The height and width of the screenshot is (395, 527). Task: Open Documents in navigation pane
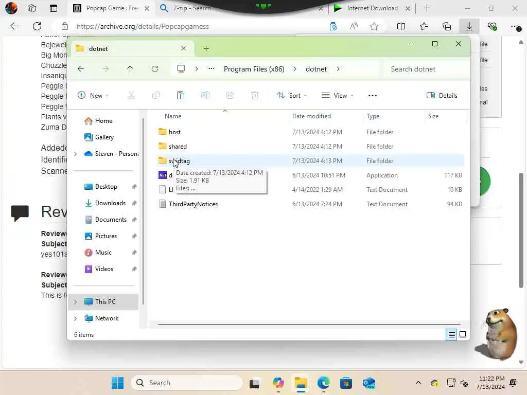(x=111, y=220)
